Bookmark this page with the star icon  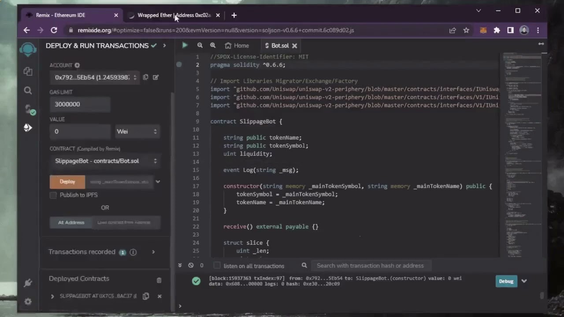click(466, 30)
